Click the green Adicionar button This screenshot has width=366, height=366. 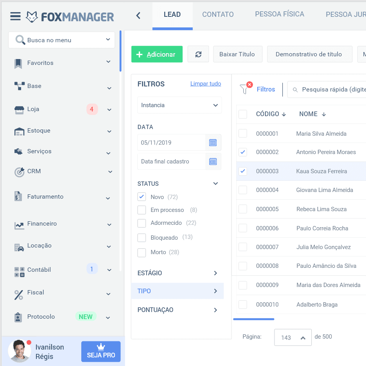tap(157, 54)
